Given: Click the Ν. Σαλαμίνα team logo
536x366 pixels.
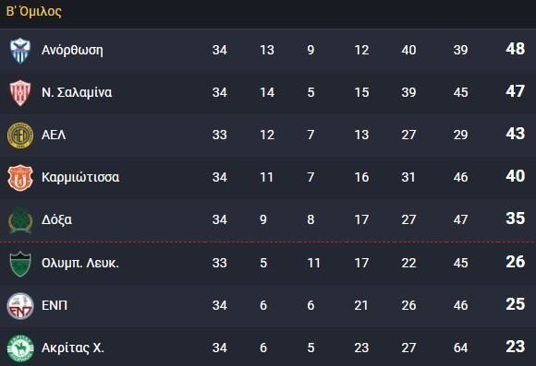Looking at the screenshot, I should coord(20,93).
